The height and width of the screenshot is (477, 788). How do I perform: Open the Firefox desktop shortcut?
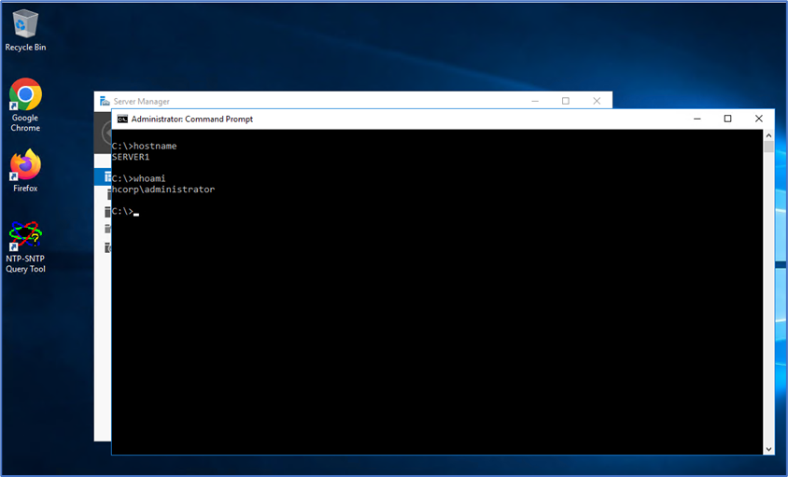(x=25, y=168)
